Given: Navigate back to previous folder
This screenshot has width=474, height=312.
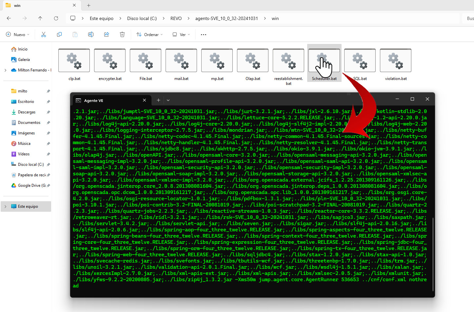Looking at the screenshot, I should coord(9,18).
